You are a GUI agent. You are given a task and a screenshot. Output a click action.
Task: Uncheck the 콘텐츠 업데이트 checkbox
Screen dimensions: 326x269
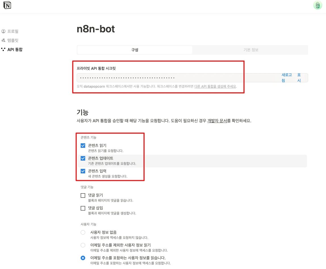pos(83,158)
